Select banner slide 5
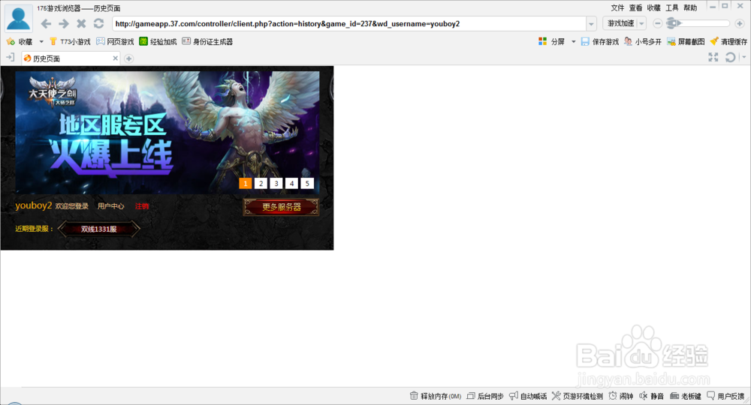 point(307,183)
